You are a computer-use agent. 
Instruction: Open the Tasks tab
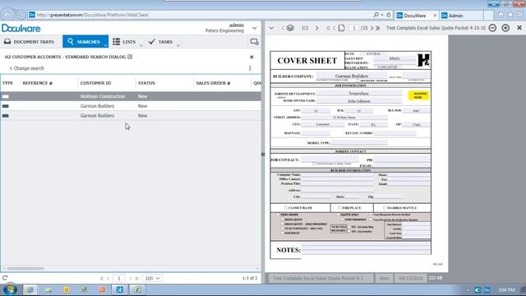point(161,42)
